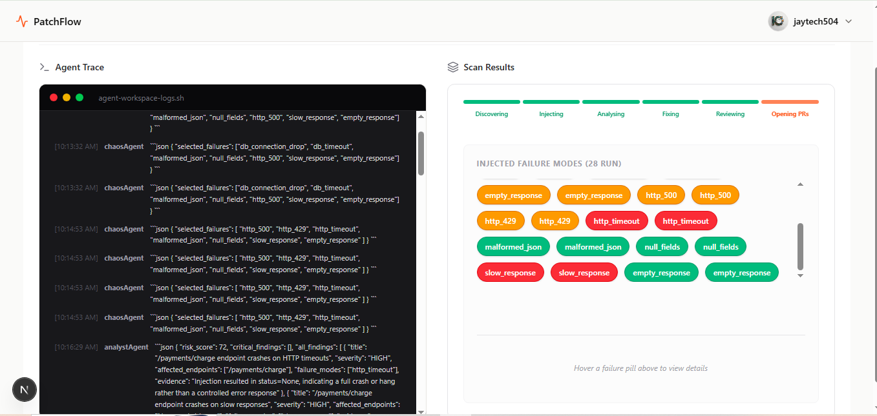Click the right red http_timeout pill
Viewport: 877px width, 416px height.
(x=686, y=221)
